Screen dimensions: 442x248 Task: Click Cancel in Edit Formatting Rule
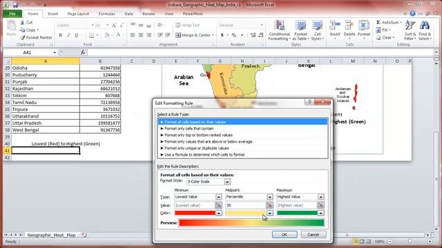(313, 234)
